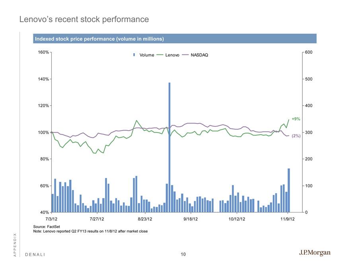
Task: Click the vertical APPENDIX label
Action: (x=15, y=245)
